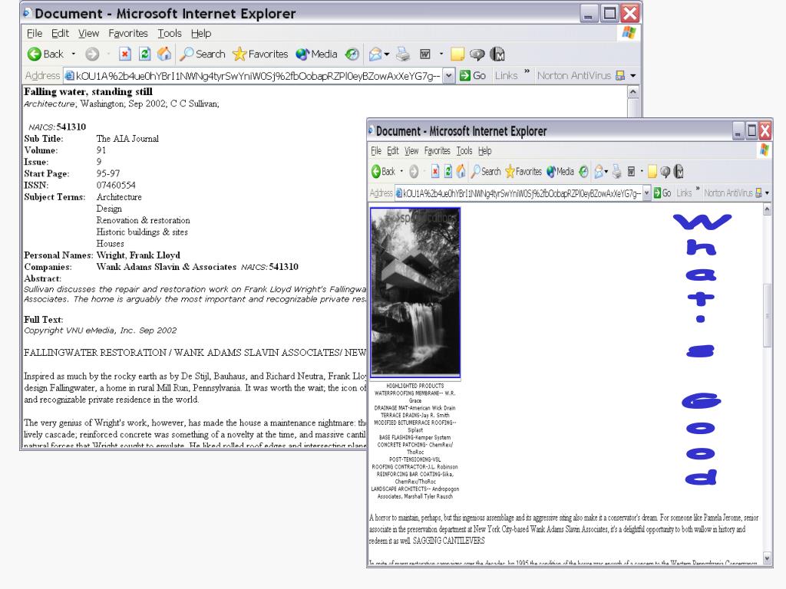The image size is (786, 589).
Task: Click Mail icon in rear window
Action: click(x=375, y=54)
